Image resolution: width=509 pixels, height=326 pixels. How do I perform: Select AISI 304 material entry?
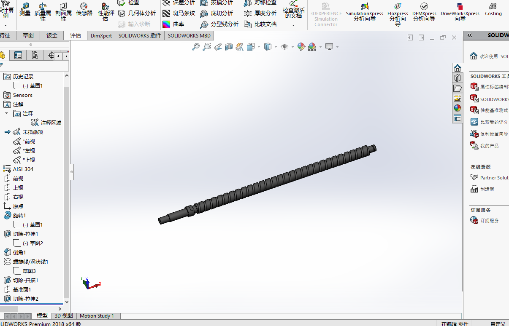pos(18,169)
